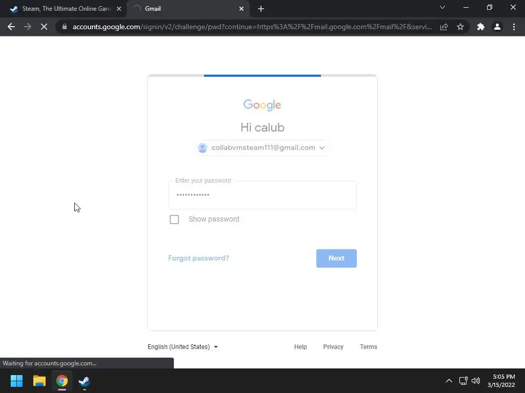525x393 pixels.
Task: Open the Extensions puzzle icon
Action: tap(481, 27)
